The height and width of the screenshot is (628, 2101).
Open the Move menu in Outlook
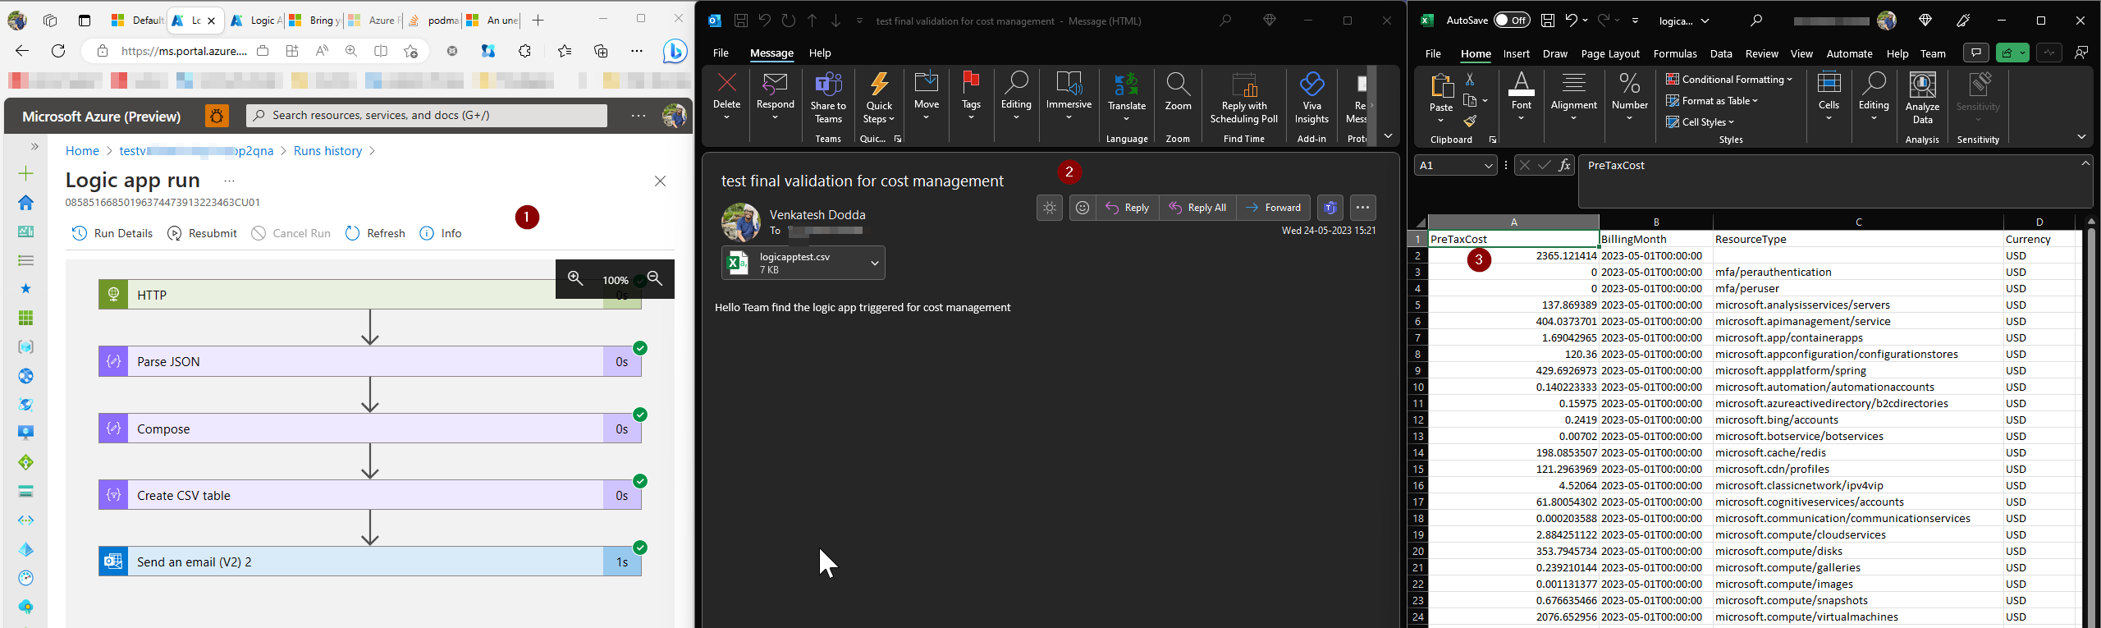pos(927,95)
